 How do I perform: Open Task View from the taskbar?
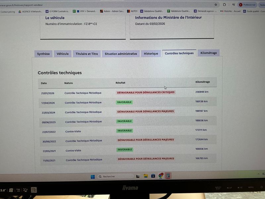pyautogui.click(x=138, y=176)
